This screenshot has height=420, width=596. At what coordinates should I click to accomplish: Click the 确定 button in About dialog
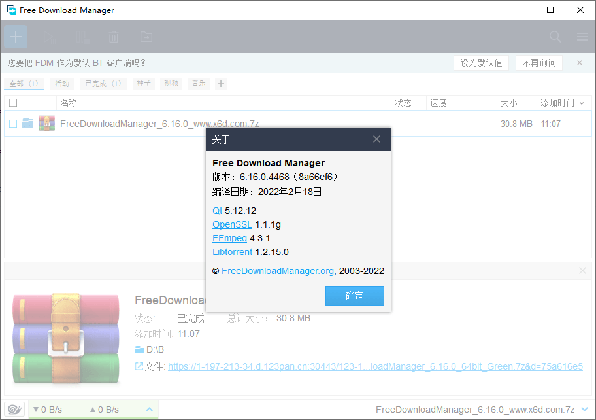pos(354,296)
